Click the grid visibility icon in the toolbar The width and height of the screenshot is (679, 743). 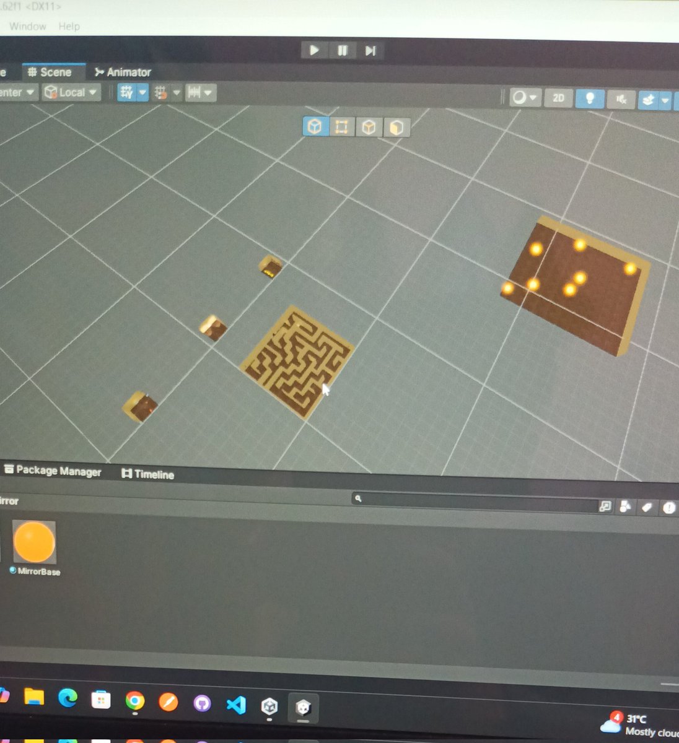coord(128,93)
